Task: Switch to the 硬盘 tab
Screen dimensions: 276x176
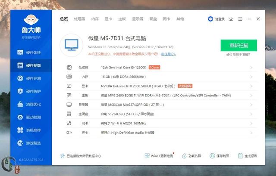Action: point(153,19)
